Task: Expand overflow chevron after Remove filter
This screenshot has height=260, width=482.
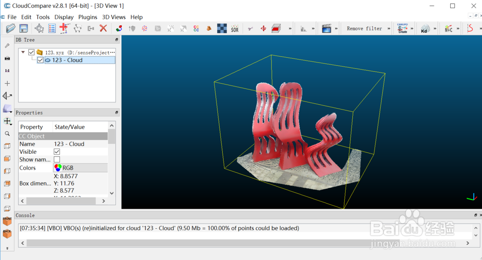Action: click(389, 28)
